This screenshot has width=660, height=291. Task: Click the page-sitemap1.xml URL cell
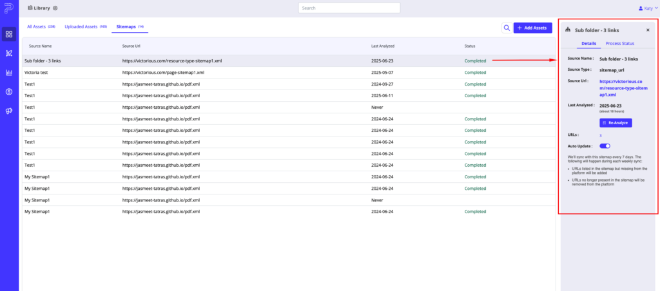(163, 72)
